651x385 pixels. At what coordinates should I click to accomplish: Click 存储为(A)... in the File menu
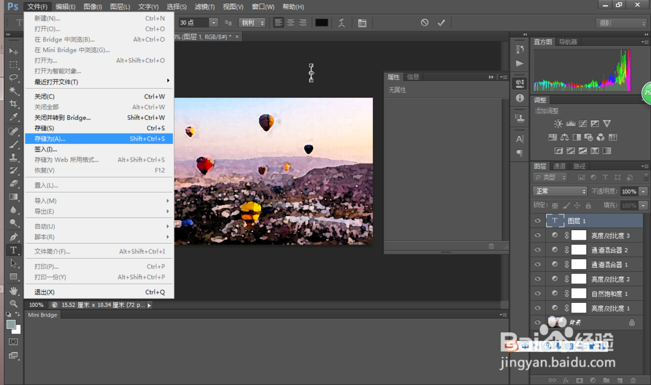pyautogui.click(x=50, y=139)
